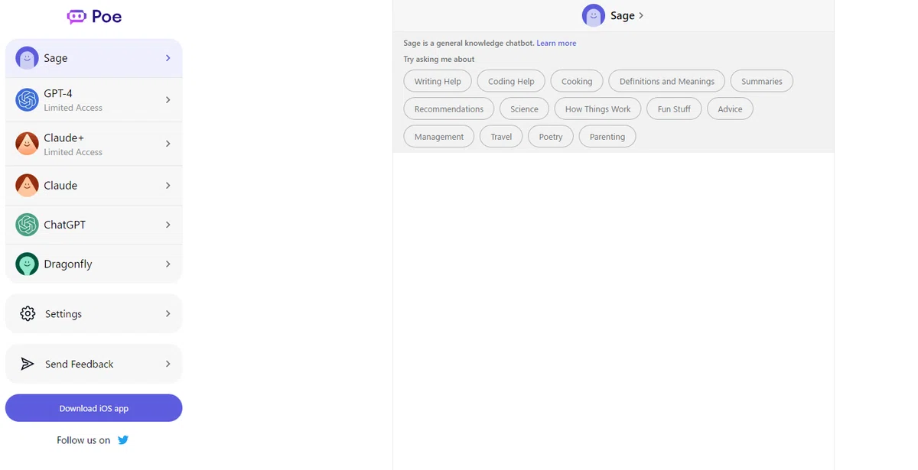Viewport: 918px width, 470px height.
Task: Click the Cooking suggestion chip
Action: 577,81
